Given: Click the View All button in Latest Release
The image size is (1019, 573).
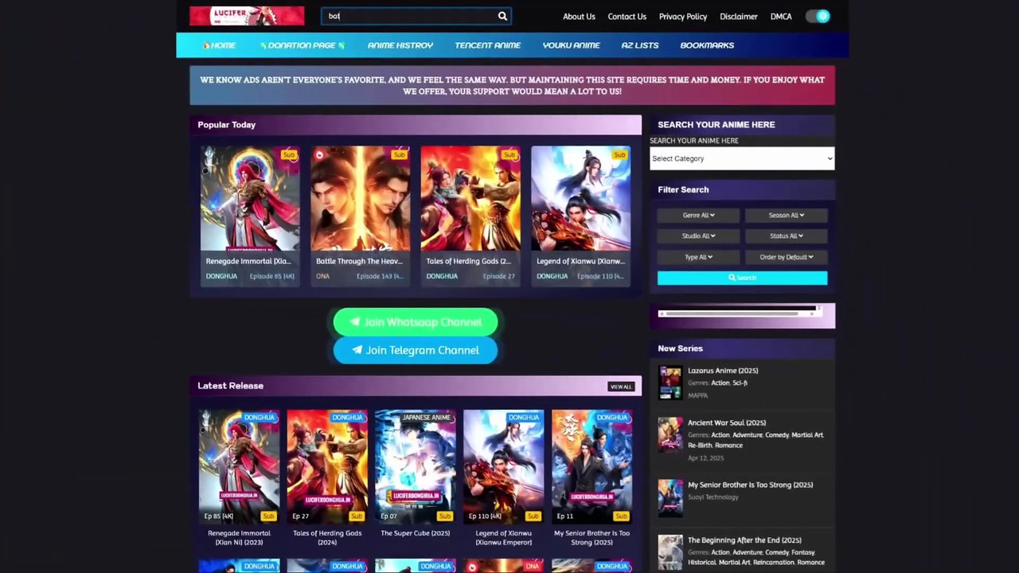Looking at the screenshot, I should pos(621,387).
